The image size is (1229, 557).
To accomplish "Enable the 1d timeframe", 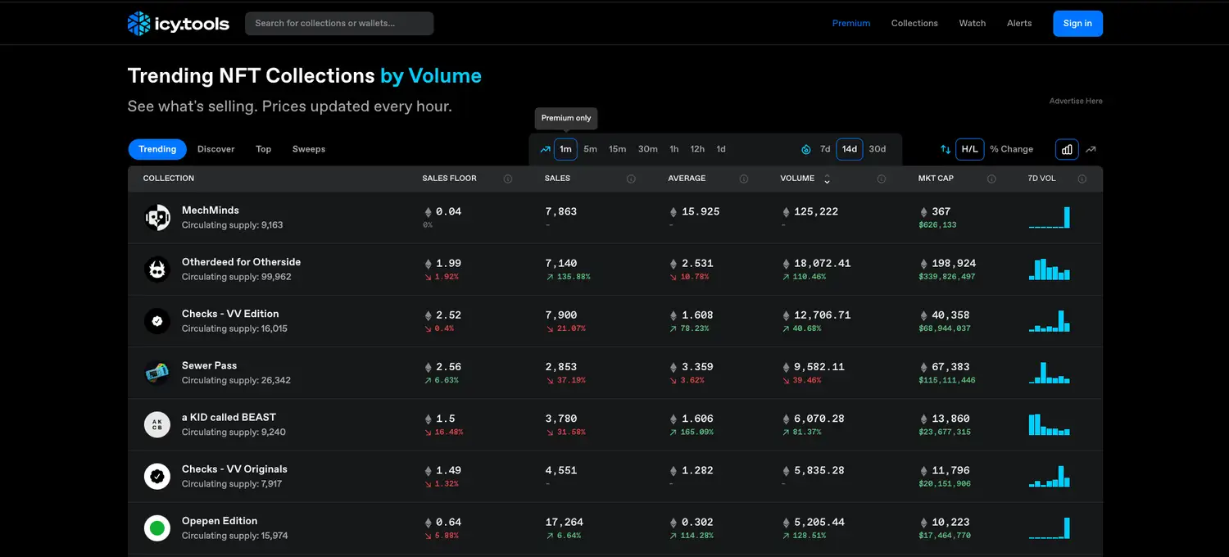I will point(720,148).
